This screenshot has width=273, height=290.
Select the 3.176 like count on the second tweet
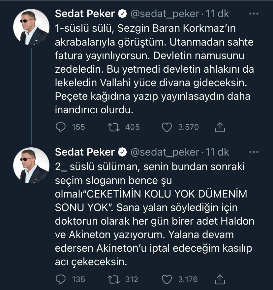pos(187,279)
